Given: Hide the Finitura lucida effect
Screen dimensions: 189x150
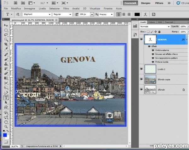Looking at the screenshot, I should click(x=153, y=62).
